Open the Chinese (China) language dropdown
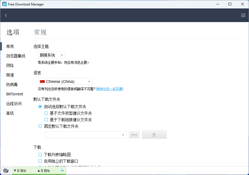The height and width of the screenshot is (175, 249). 65,82
